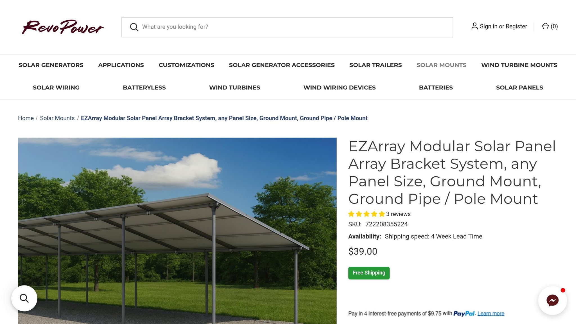Open the Solar Panels category
Screen dimensions: 576x324
[x=519, y=87]
